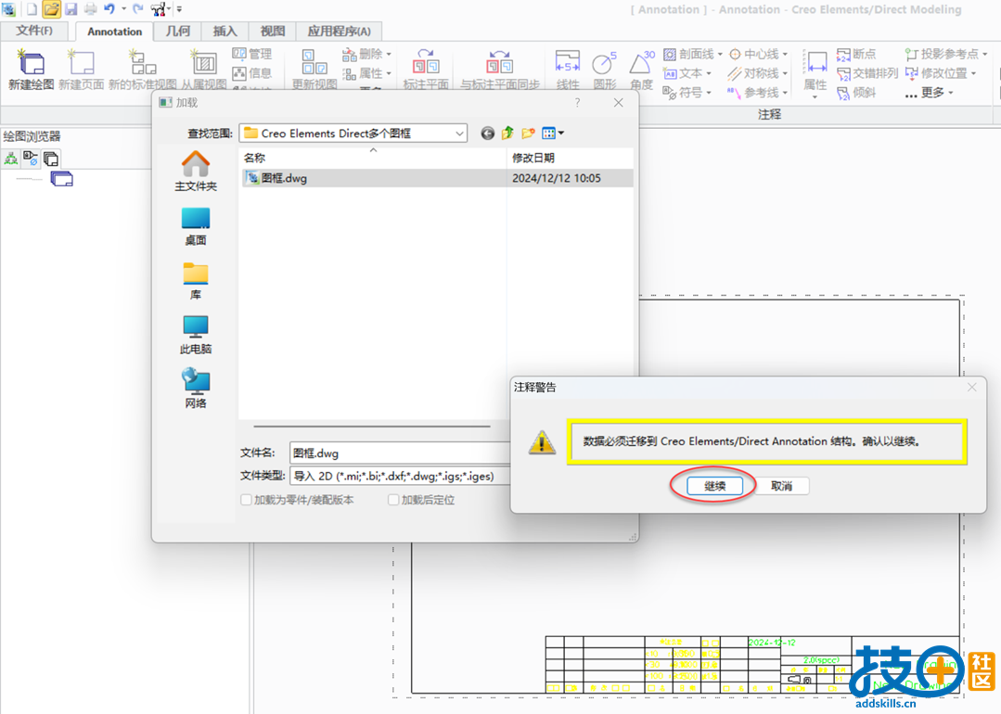Select the 图框.dwg file in the list

[437, 178]
